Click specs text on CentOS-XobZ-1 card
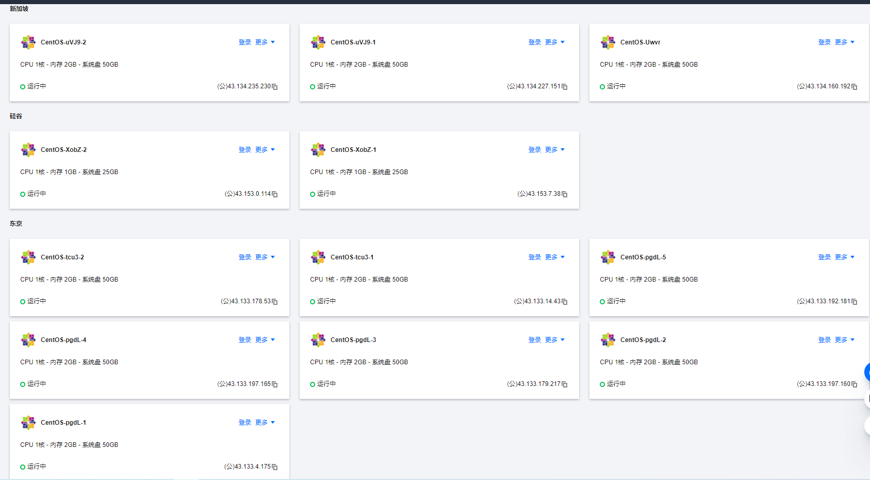 [359, 172]
